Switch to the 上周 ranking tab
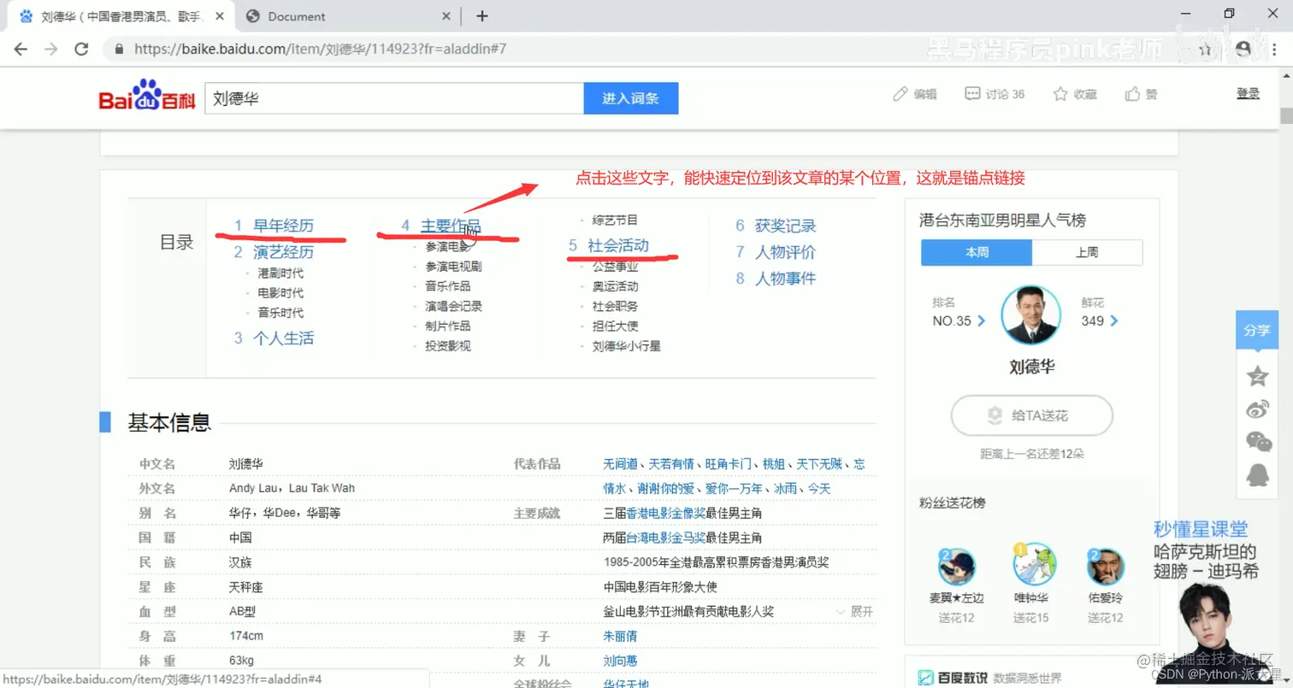1293x688 pixels. click(x=1087, y=253)
